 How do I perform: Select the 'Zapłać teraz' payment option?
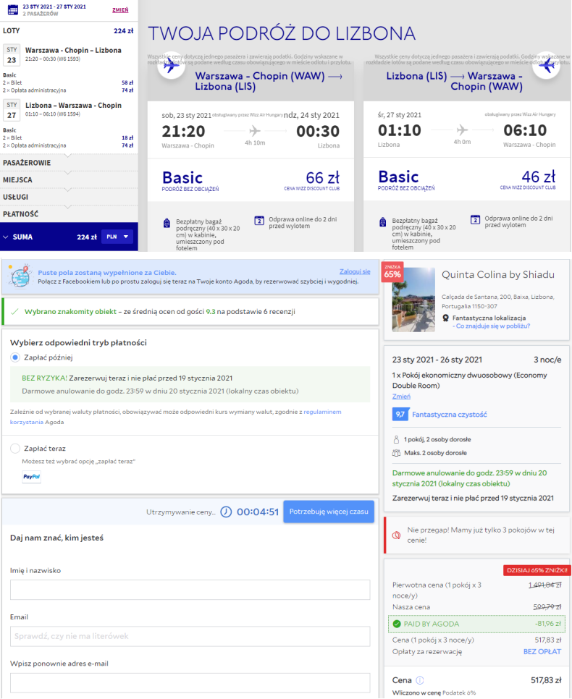click(x=15, y=449)
